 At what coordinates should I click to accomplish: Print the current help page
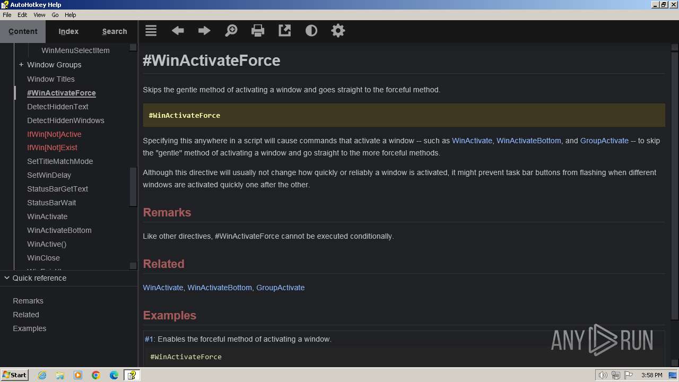click(x=258, y=31)
